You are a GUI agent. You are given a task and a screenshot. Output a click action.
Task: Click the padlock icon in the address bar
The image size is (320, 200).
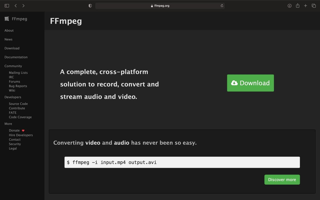pos(152,6)
